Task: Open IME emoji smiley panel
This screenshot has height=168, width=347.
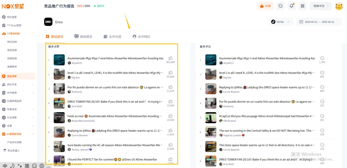Action: [x=34, y=166]
